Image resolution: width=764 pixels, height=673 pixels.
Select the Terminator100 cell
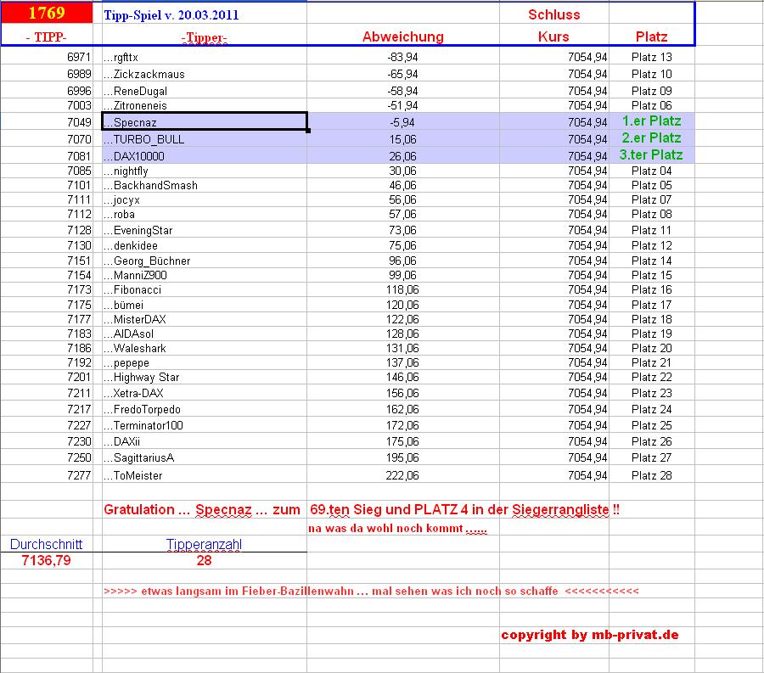[x=204, y=425]
